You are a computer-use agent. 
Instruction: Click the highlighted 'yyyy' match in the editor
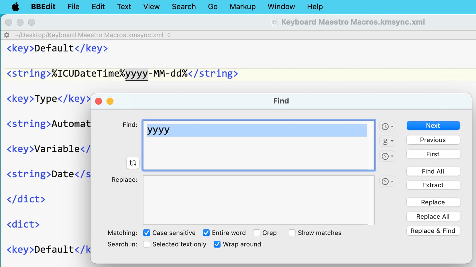[x=137, y=74]
